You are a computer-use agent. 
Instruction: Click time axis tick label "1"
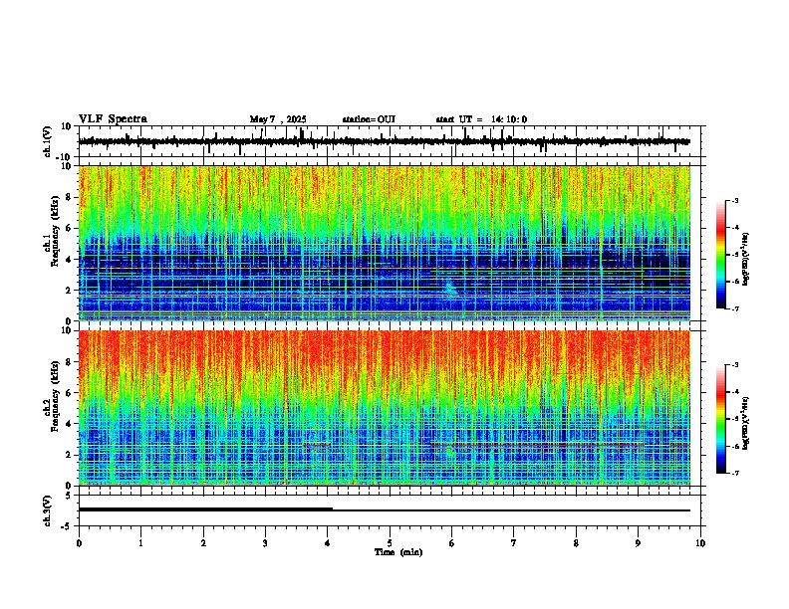[140, 543]
